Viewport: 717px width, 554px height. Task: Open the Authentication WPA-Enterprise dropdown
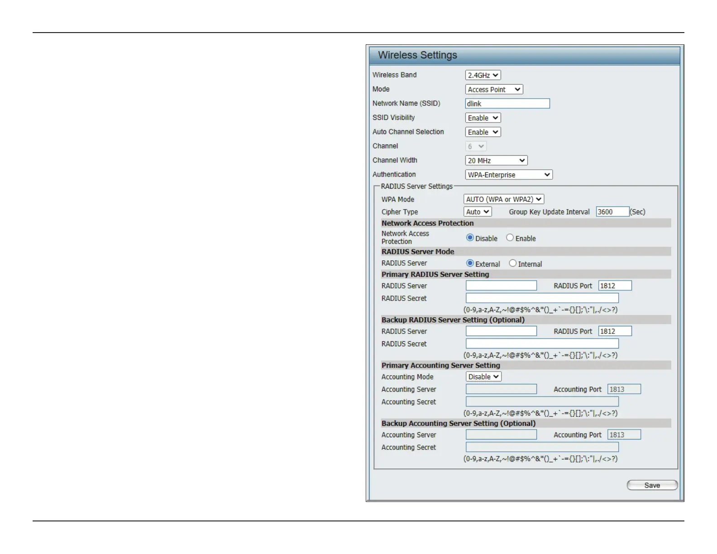tap(508, 175)
